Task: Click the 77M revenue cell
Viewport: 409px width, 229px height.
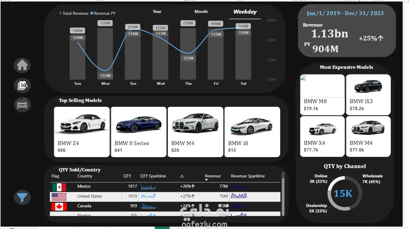Action: (x=224, y=186)
